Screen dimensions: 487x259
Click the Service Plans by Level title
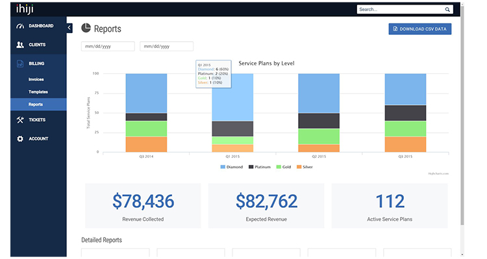click(266, 63)
